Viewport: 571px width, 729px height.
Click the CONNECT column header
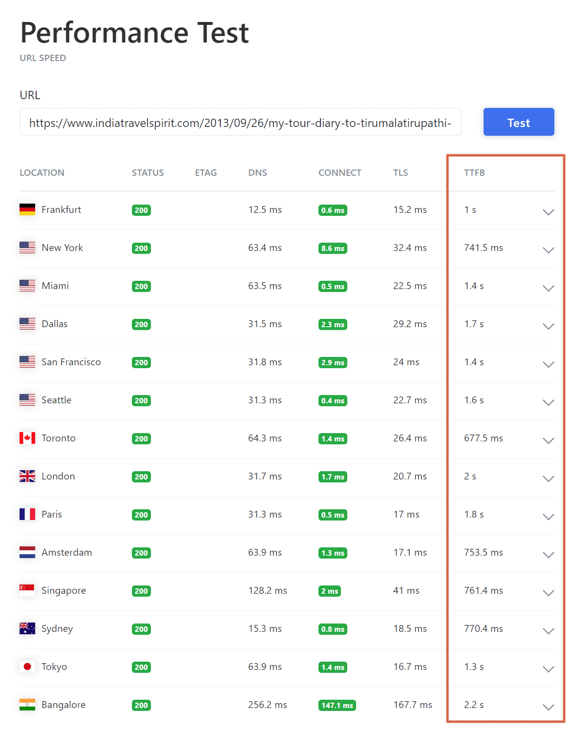pyautogui.click(x=340, y=172)
